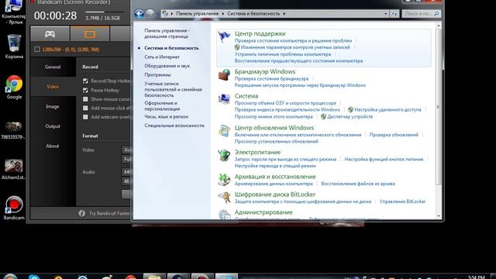496x279 pixels.
Task: Click the info icon near Try Bandicut
Action: pyautogui.click(x=81, y=214)
